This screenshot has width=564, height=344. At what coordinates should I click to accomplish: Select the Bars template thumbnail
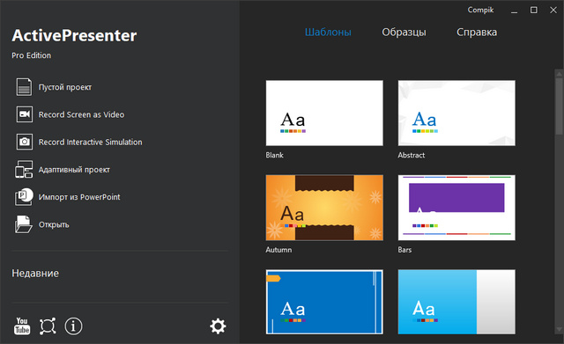point(456,208)
